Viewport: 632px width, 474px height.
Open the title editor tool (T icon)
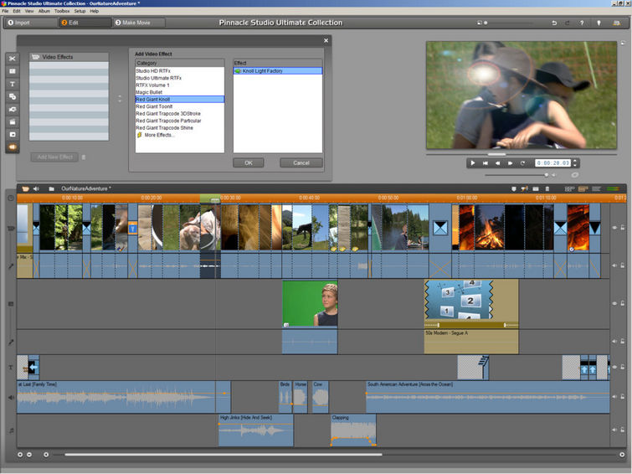point(13,84)
